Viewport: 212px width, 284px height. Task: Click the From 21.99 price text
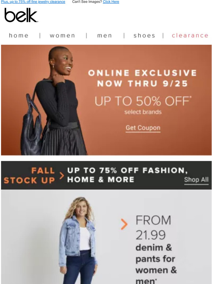point(153,227)
